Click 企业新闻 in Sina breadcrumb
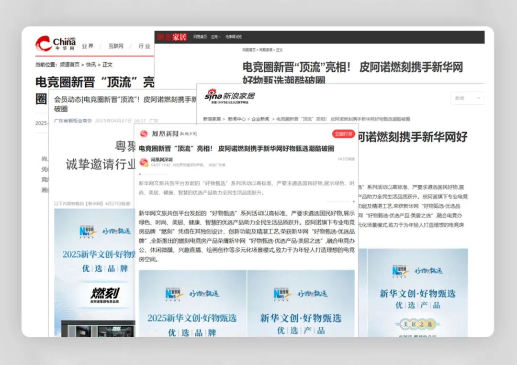The image size is (517, 365). point(261,119)
